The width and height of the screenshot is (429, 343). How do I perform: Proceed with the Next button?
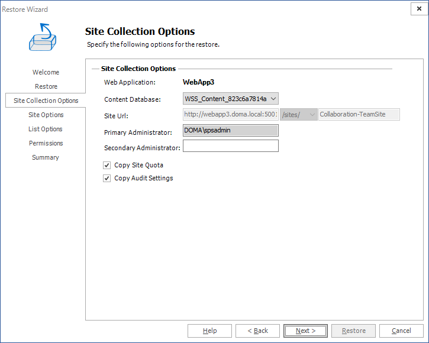pos(305,331)
